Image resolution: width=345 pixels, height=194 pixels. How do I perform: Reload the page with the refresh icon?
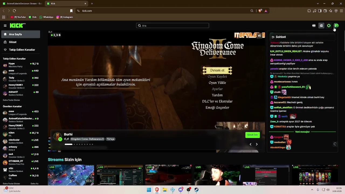click(x=14, y=11)
